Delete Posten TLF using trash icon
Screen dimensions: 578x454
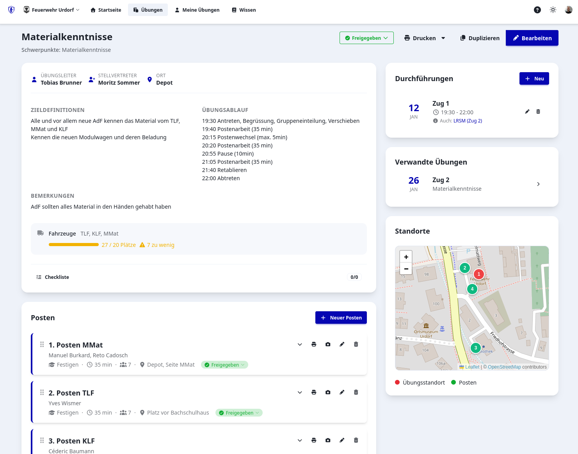[x=356, y=392]
